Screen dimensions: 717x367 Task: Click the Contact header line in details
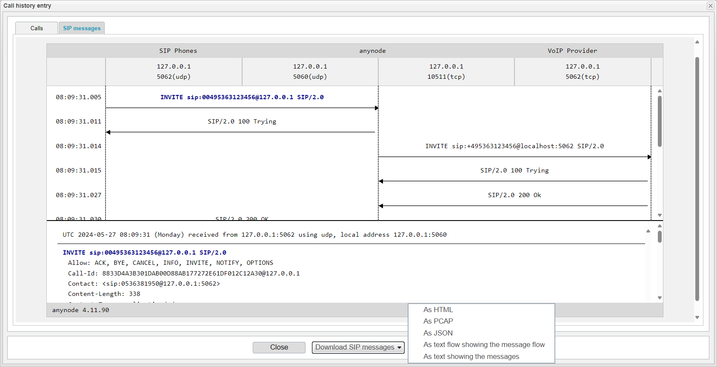[x=144, y=284]
